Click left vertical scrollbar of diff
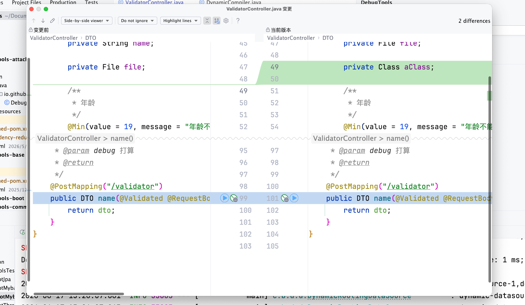Viewport: 525px width, 305px height. pyautogui.click(x=29, y=169)
